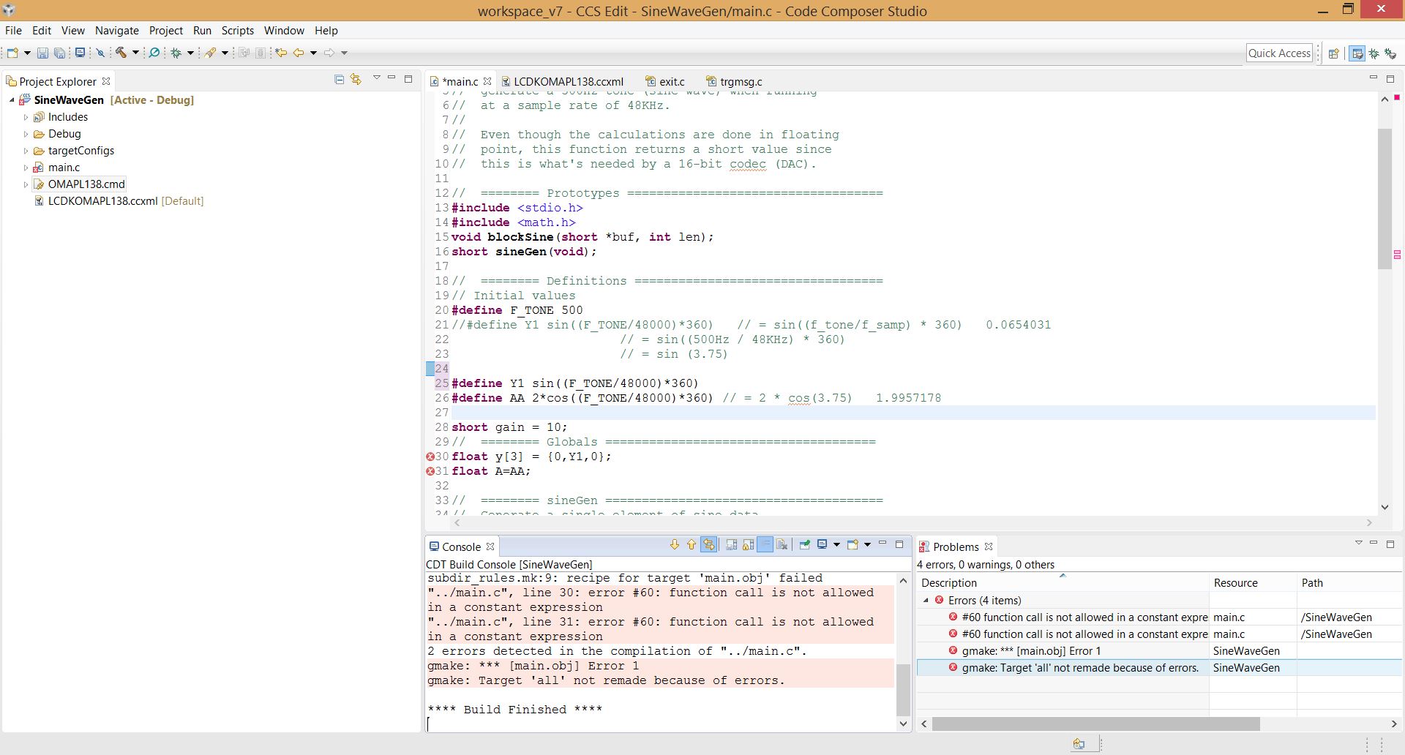The image size is (1405, 755).
Task: Toggle Scroll Lock in the Console
Action: [x=748, y=544]
